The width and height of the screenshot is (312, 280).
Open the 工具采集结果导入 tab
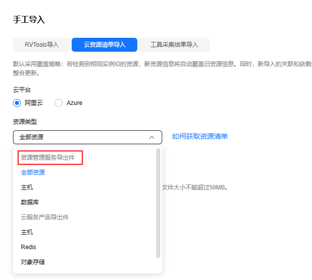pos(174,45)
